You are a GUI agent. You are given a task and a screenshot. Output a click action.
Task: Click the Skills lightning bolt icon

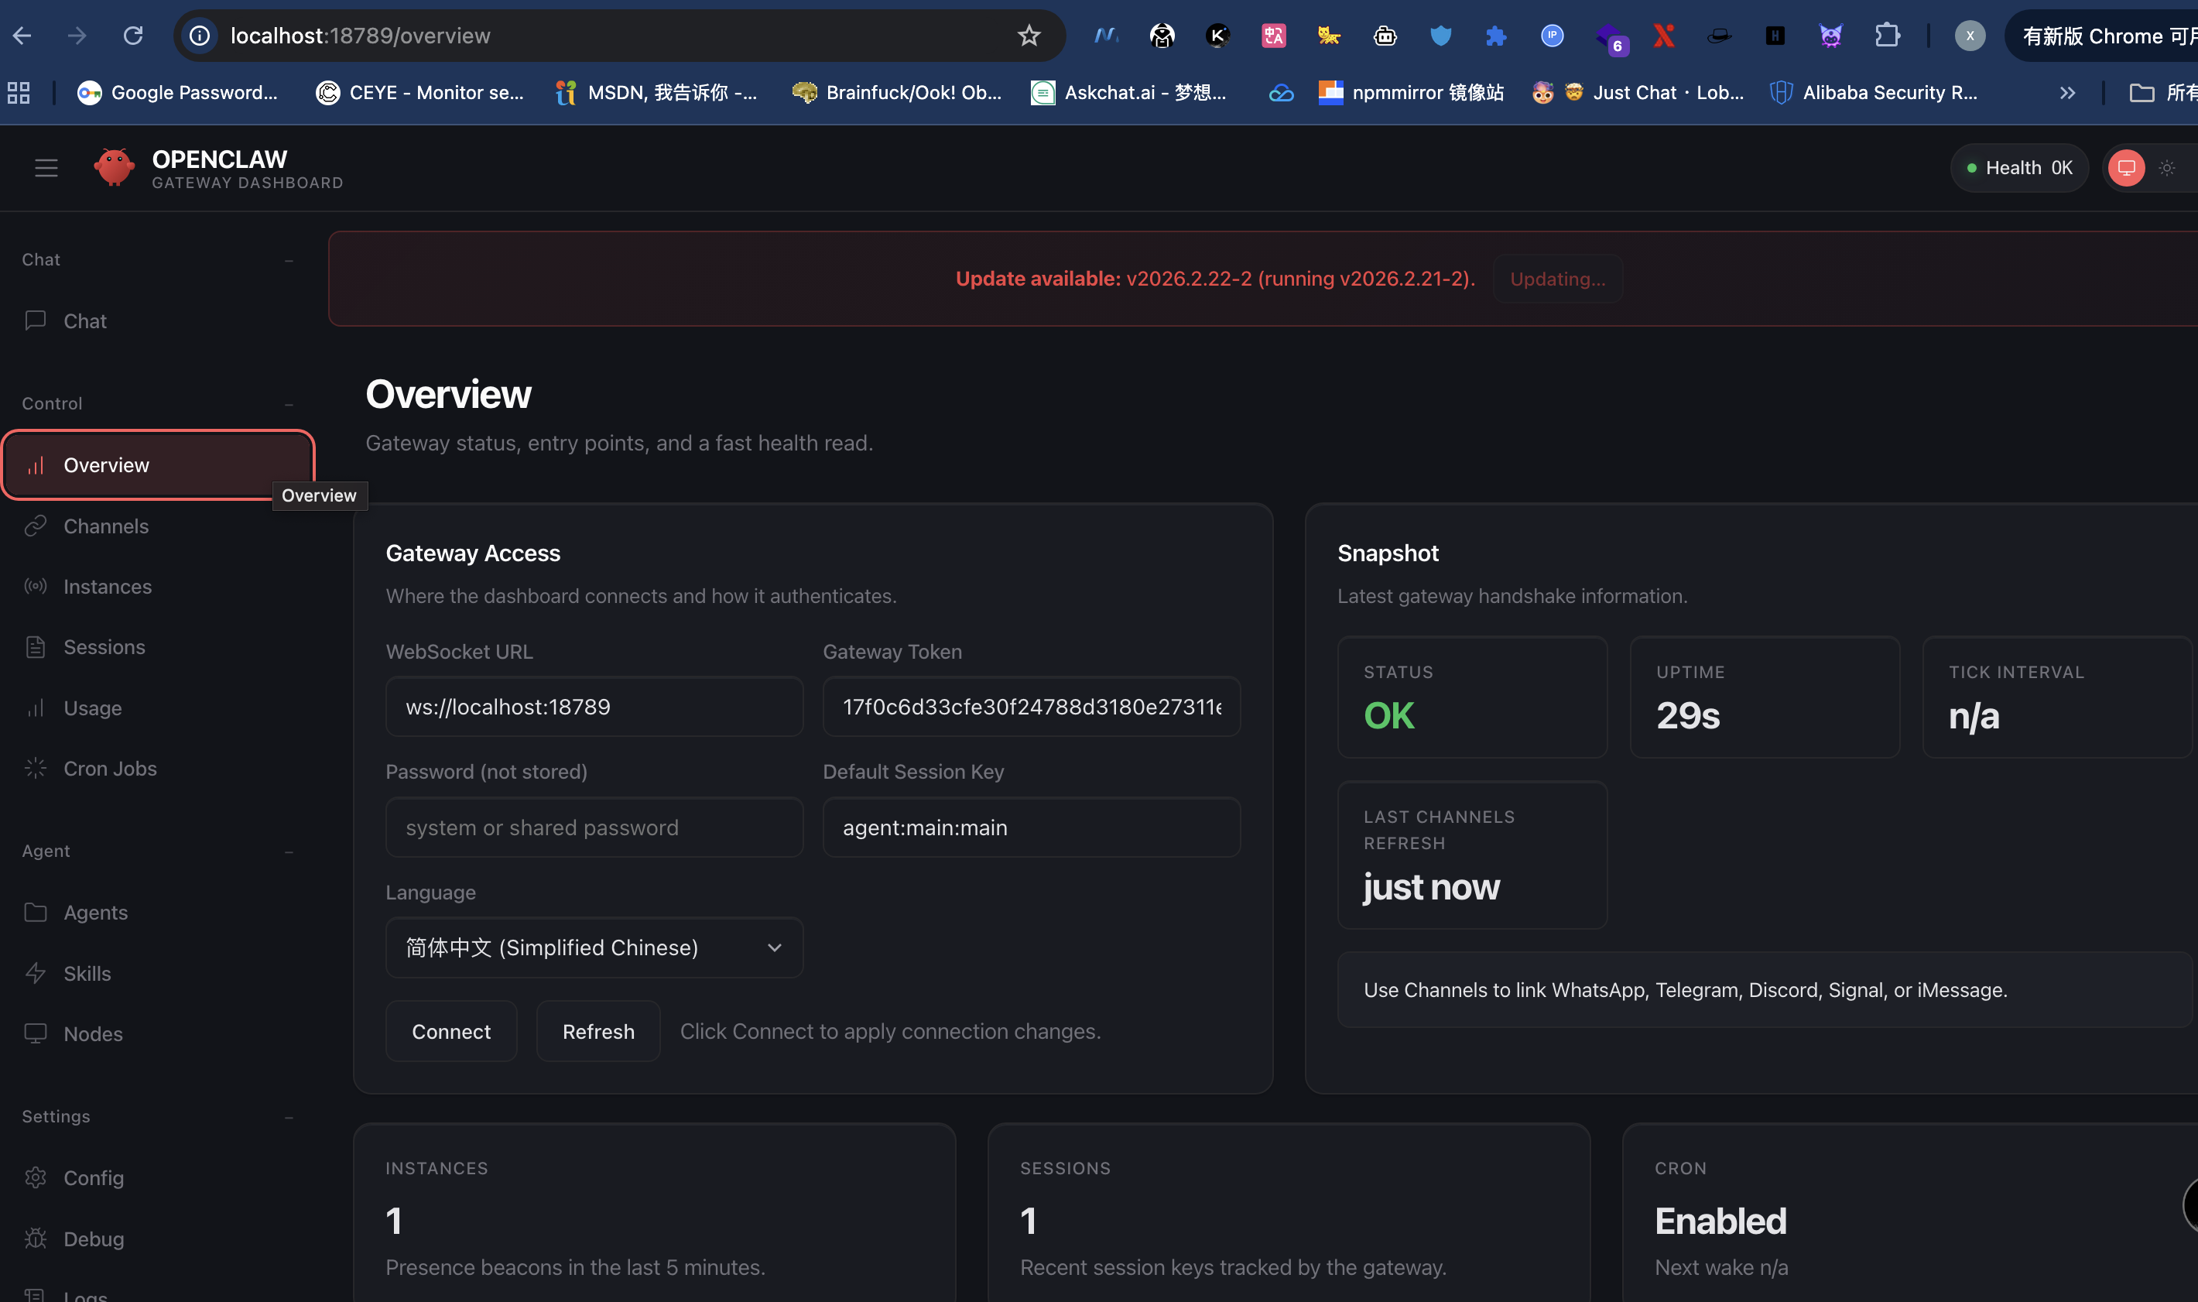pyautogui.click(x=35, y=973)
